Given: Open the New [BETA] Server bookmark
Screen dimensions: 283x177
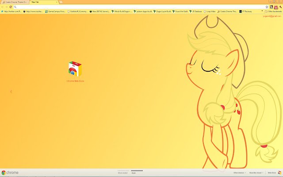Looking at the screenshot, I should click(x=99, y=12).
